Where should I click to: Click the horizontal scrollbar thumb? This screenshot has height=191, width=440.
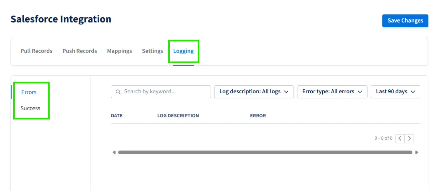265,152
